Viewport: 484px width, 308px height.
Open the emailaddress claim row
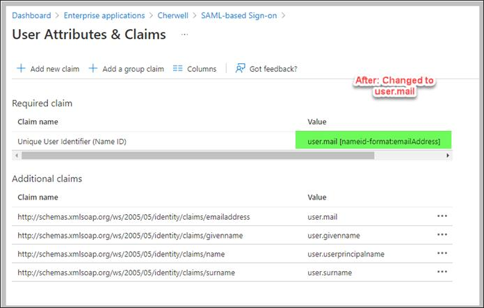pyautogui.click(x=134, y=217)
